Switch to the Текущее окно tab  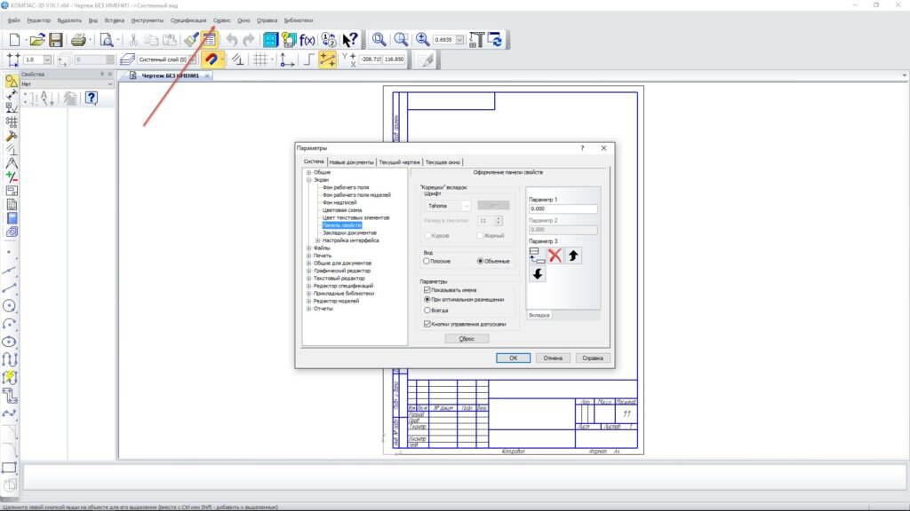(x=443, y=162)
